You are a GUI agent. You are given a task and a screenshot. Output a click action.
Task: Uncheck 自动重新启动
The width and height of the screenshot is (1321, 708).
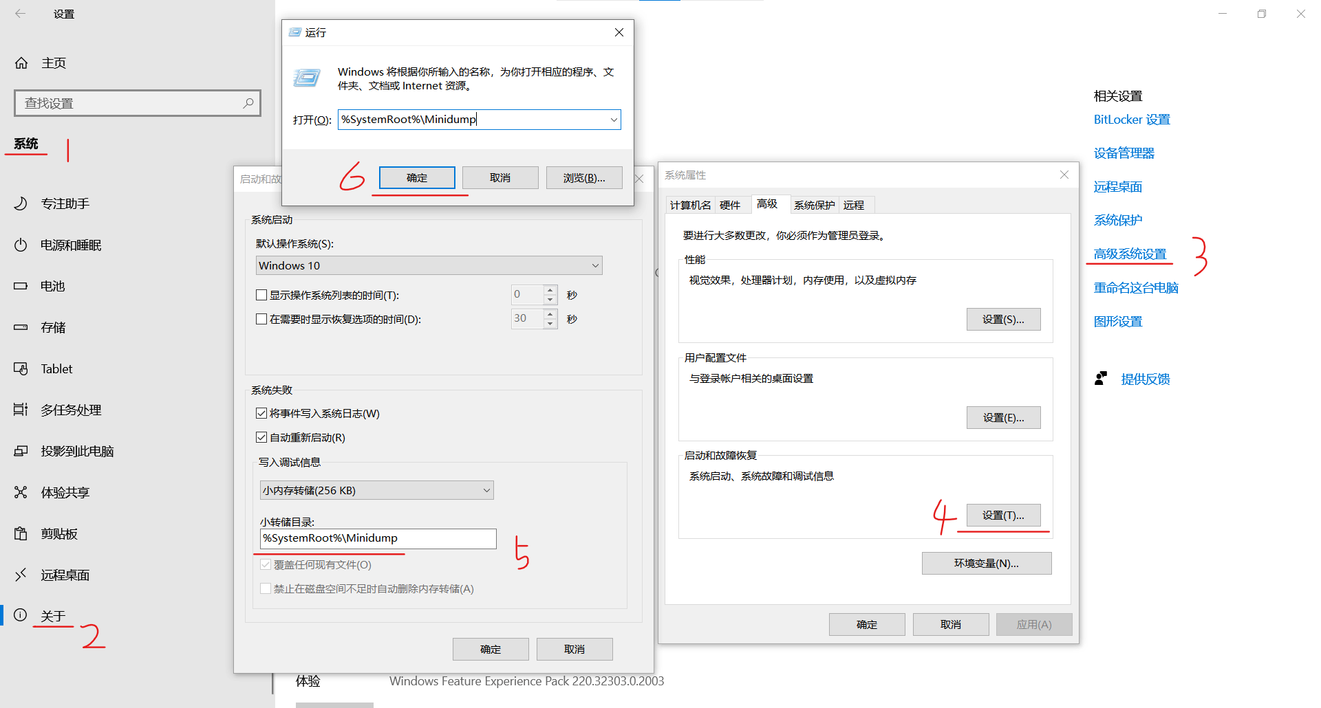tap(261, 437)
